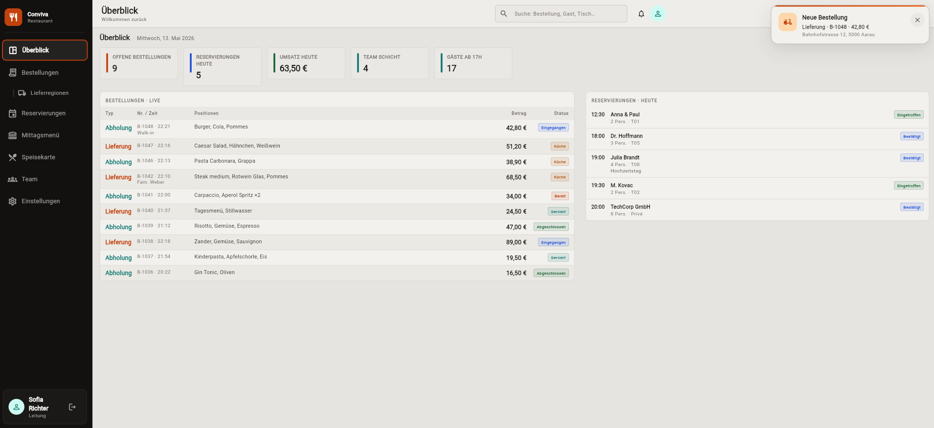
Task: Select order row Kinderpasta, Apfelschorle, Eis
Action: coord(337,257)
